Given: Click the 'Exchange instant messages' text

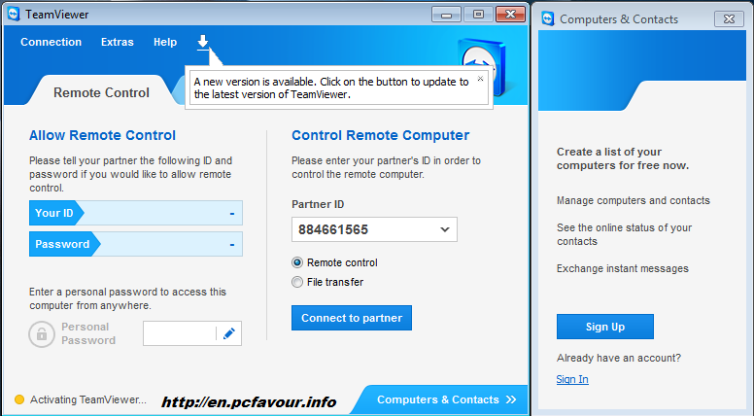Looking at the screenshot, I should coord(623,268).
